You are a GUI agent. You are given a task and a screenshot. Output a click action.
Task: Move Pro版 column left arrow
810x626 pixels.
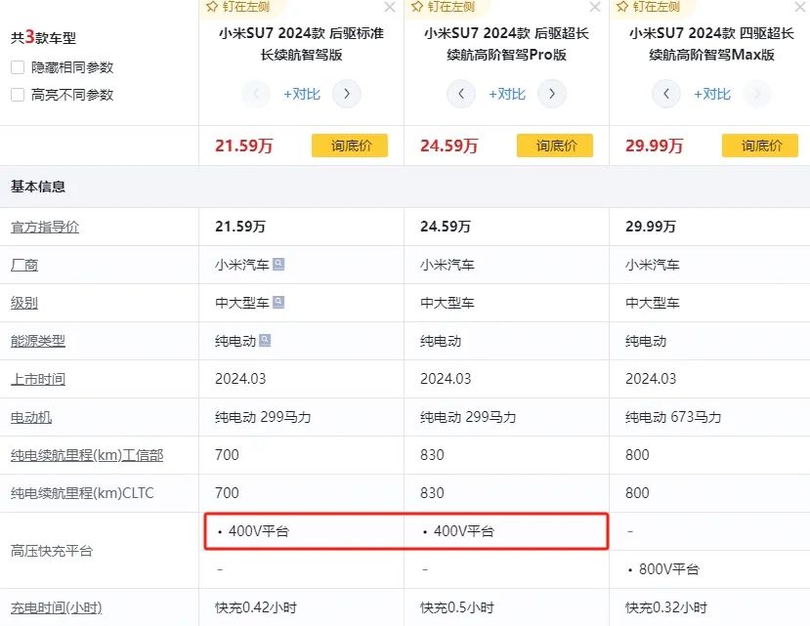click(x=461, y=94)
